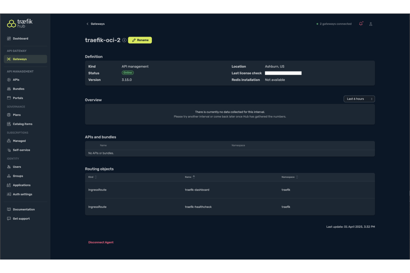Click the 2 gateways connected status
The height and width of the screenshot is (273, 410).
click(334, 24)
